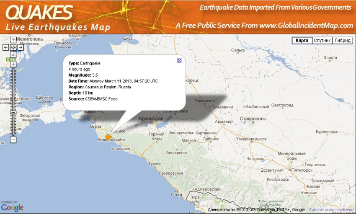Pan the map left with arrow

coord(6,47)
